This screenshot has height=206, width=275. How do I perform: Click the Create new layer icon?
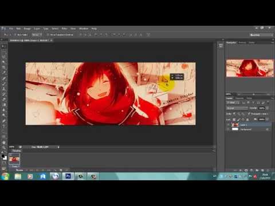coord(262,171)
